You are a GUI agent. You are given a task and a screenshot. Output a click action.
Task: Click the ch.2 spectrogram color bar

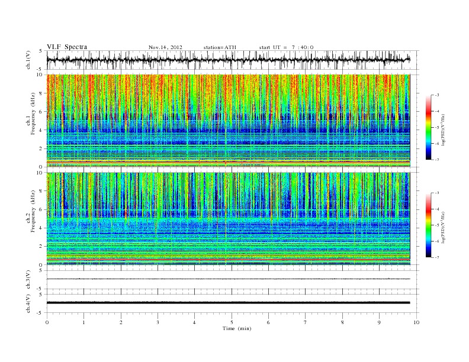428,225
